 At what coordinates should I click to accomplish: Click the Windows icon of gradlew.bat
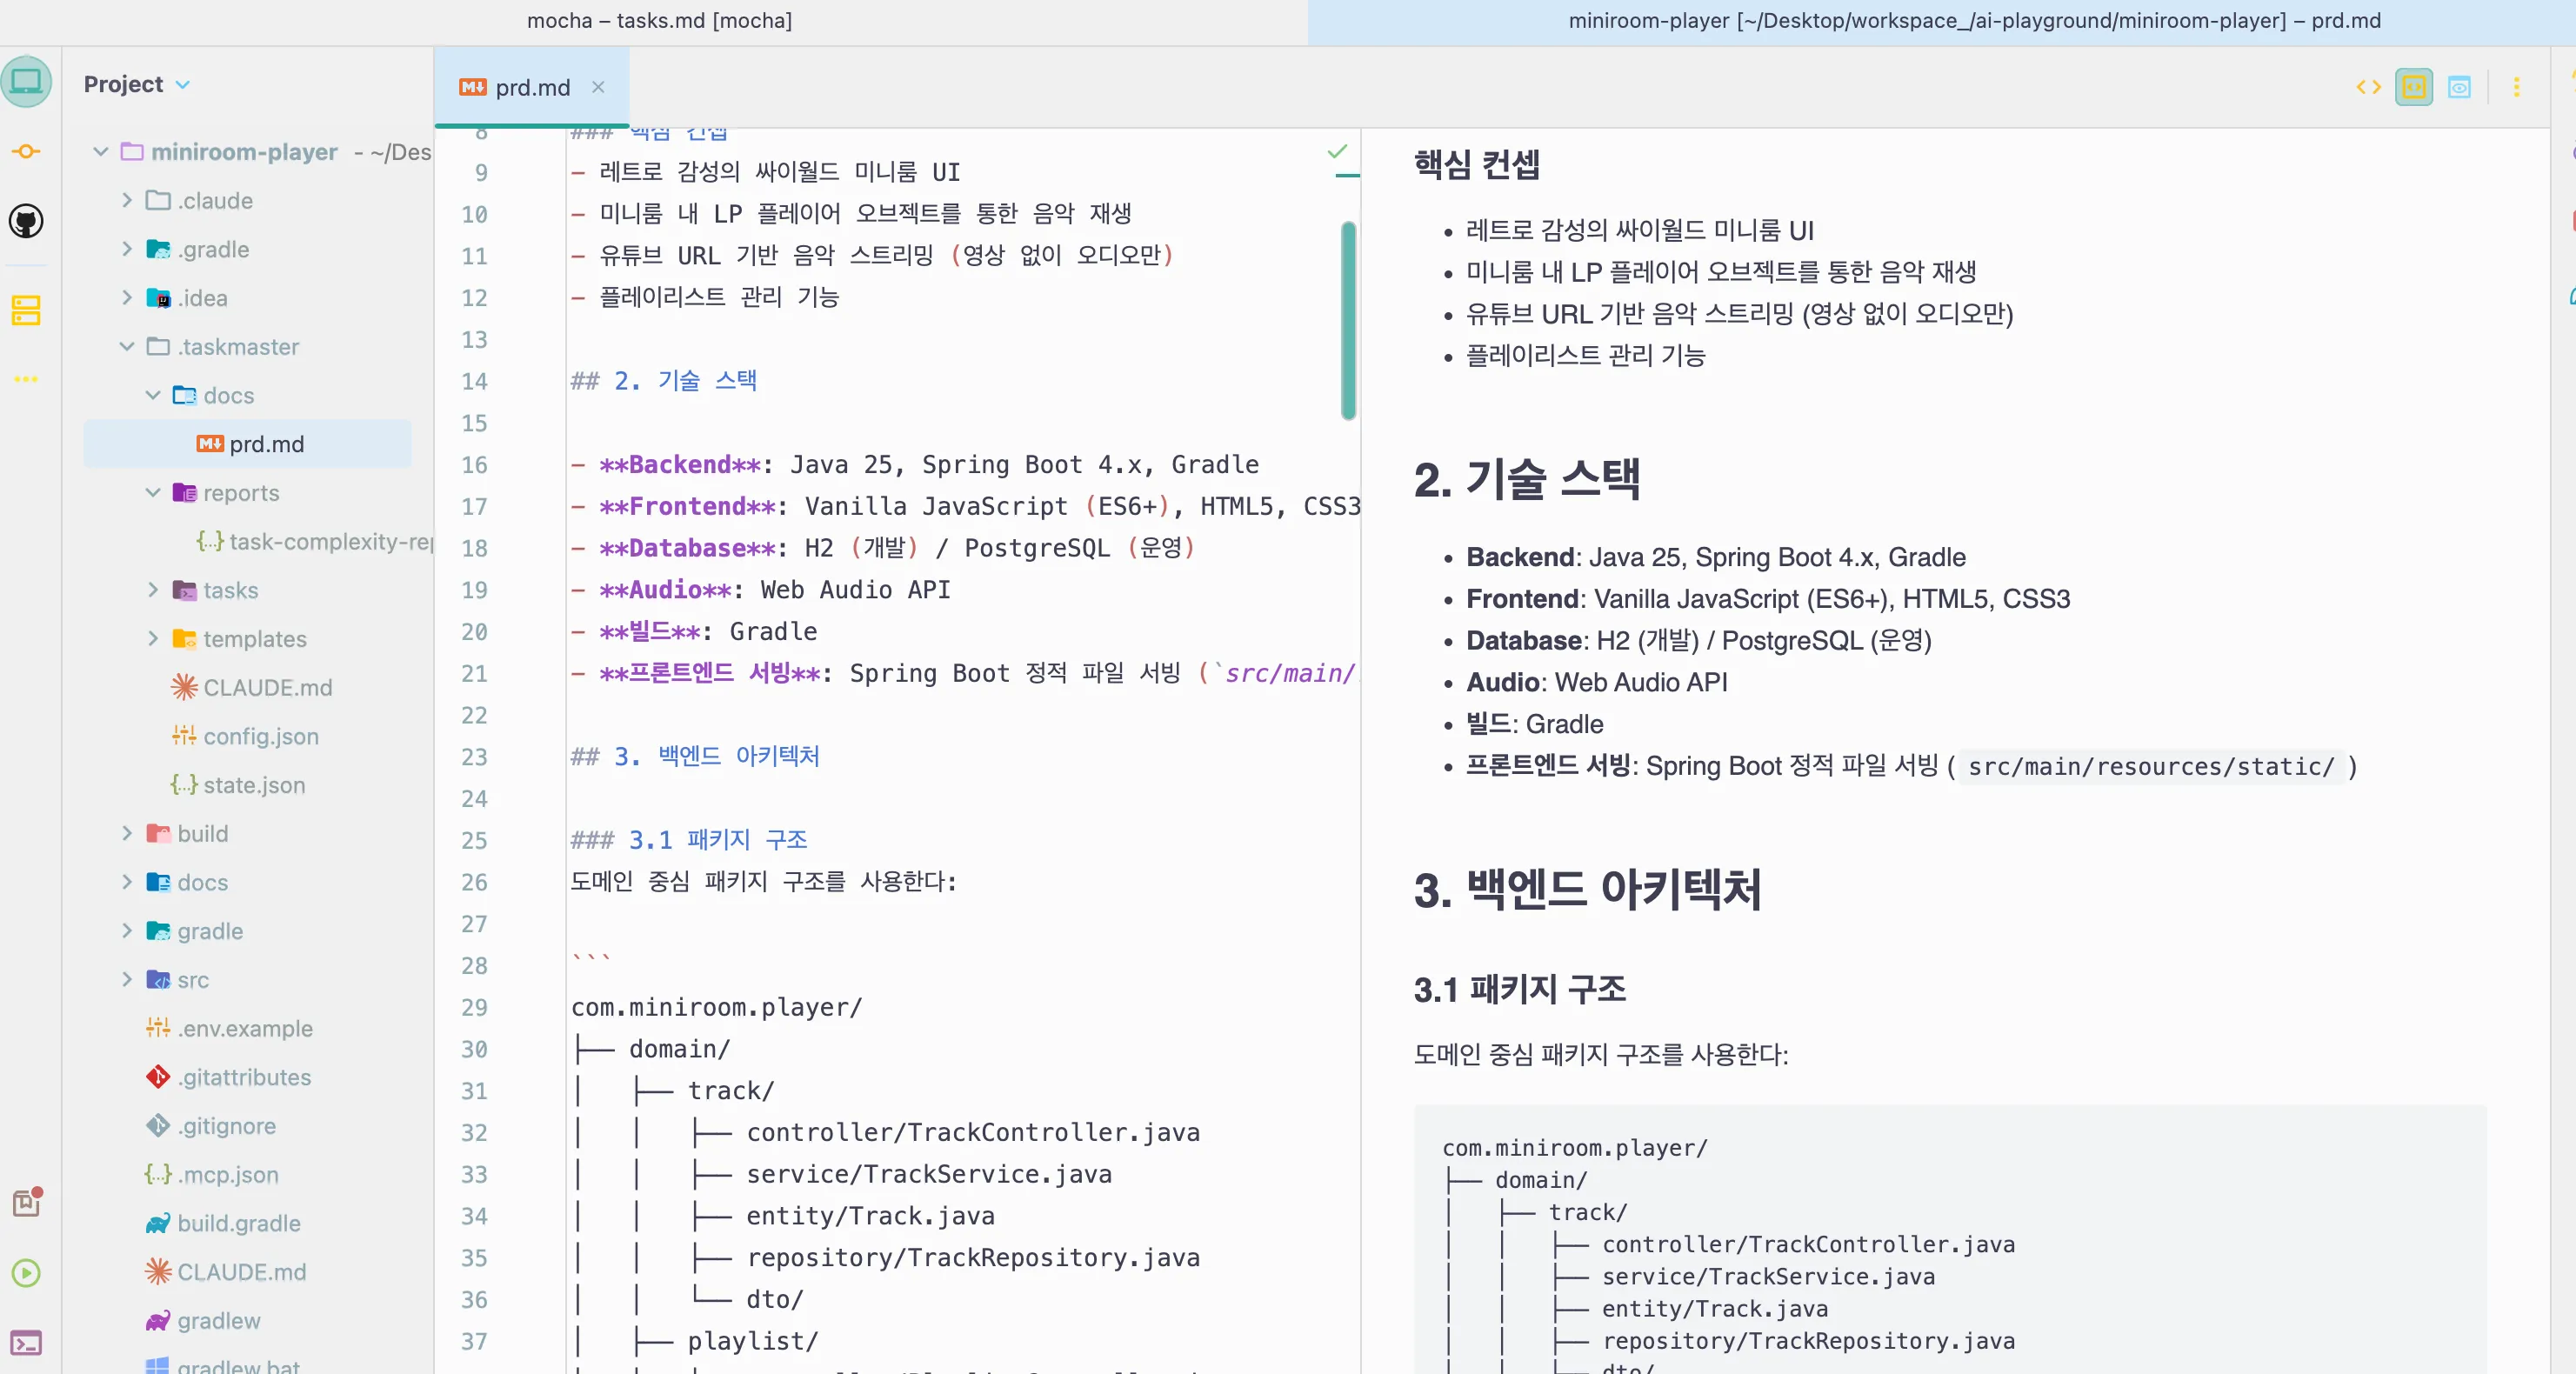[158, 1366]
